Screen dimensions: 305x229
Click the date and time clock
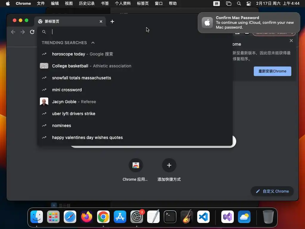(278, 3)
